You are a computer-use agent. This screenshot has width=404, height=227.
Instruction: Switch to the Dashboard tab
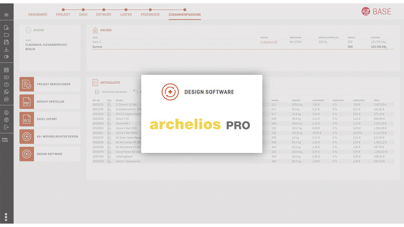38,15
